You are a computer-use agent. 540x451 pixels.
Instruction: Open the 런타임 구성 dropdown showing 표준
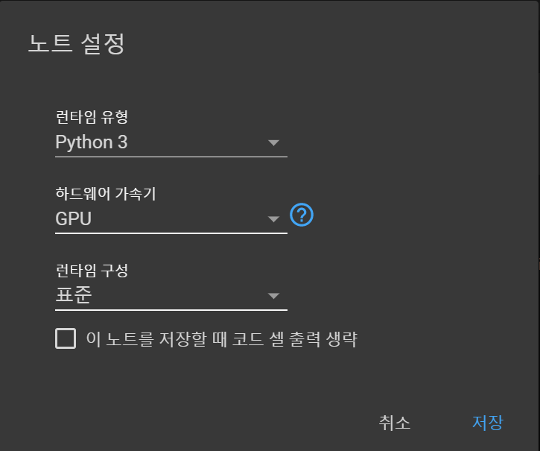tap(171, 295)
